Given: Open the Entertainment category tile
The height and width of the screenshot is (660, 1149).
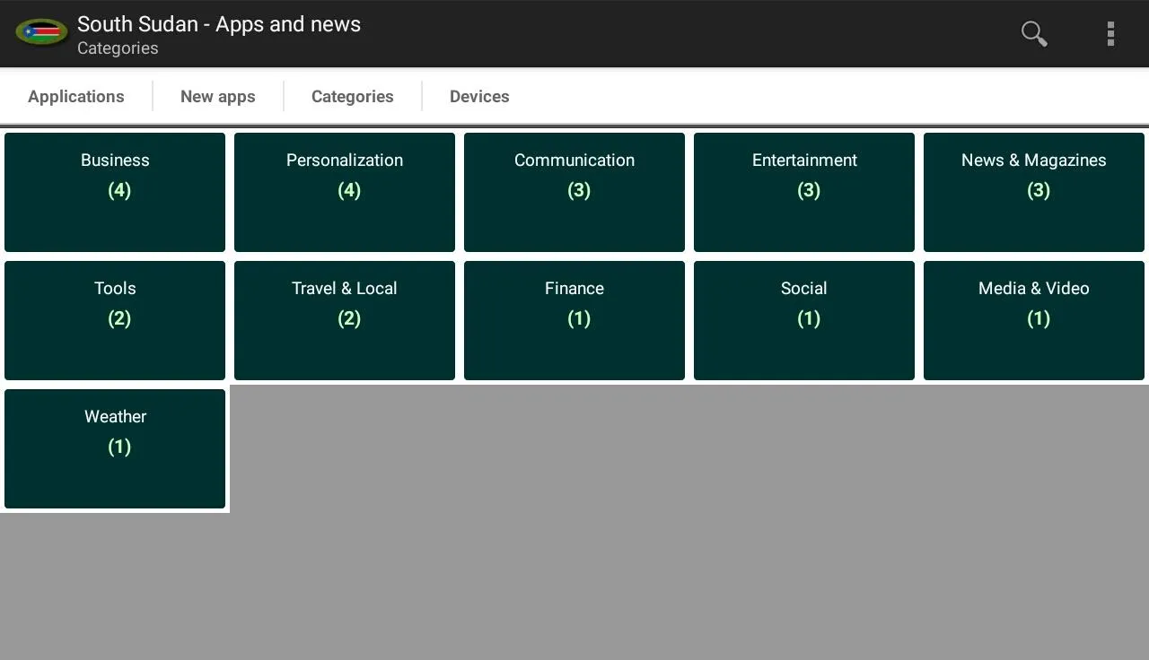Looking at the screenshot, I should 804,192.
